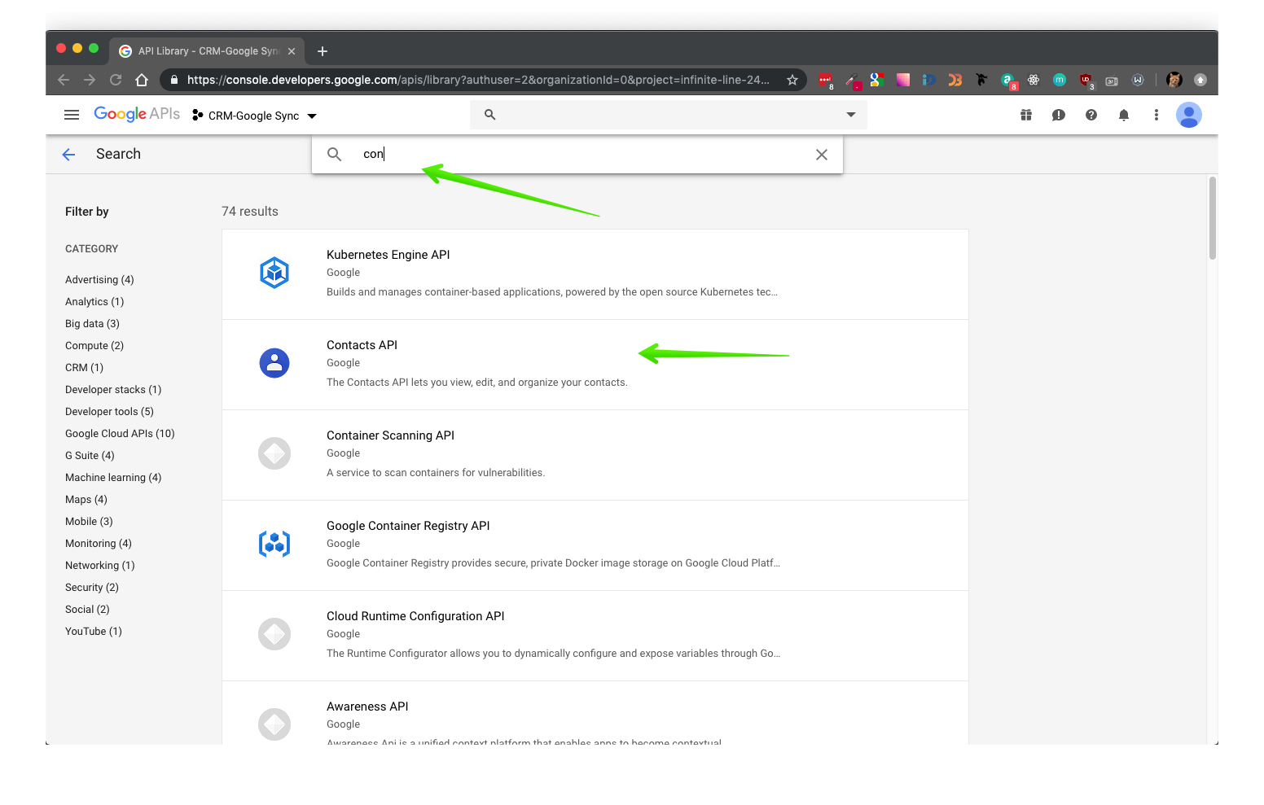Image resolution: width=1264 pixels, height=805 pixels.
Task: Filter by Mobile category
Action: (89, 522)
